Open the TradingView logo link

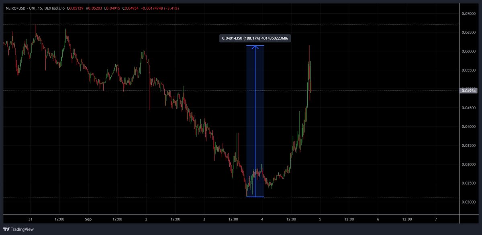click(x=19, y=229)
